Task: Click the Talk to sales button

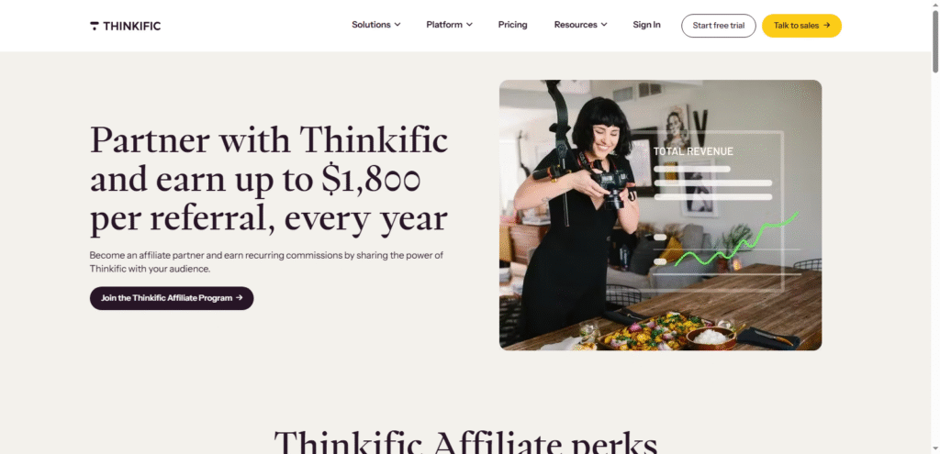Action: point(801,26)
